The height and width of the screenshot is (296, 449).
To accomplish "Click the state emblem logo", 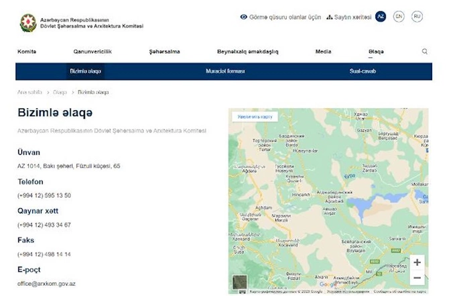I will 28,23.
